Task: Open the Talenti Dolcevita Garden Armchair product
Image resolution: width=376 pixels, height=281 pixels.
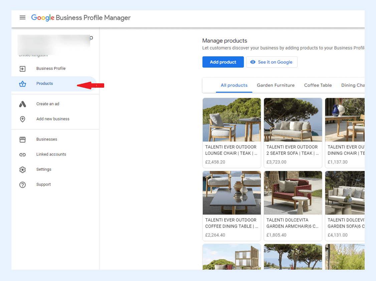Action: tap(293, 206)
